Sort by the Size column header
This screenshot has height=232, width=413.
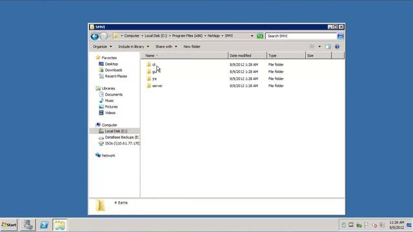318,55
